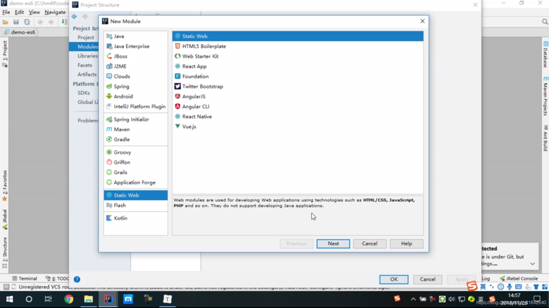This screenshot has height=308, width=549.
Task: Select the Vue.js template icon
Action: coord(178,126)
